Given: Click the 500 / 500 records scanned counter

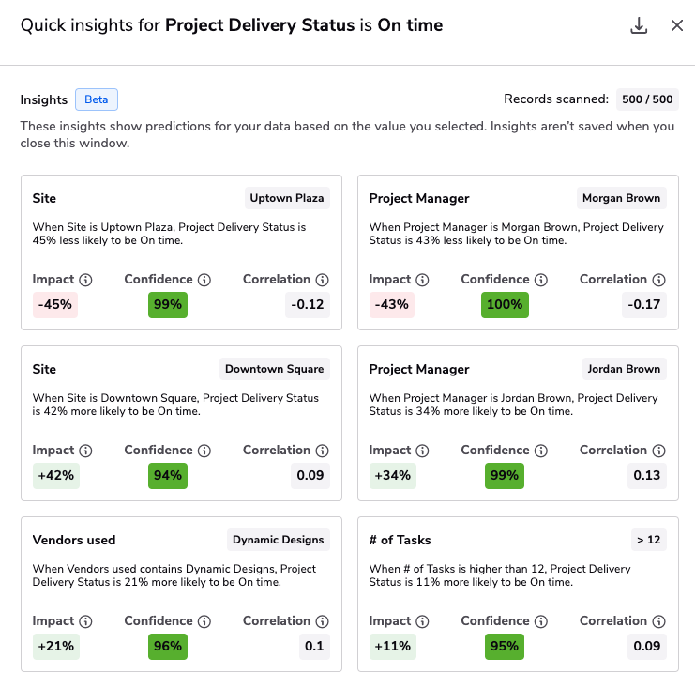Looking at the screenshot, I should click(647, 99).
